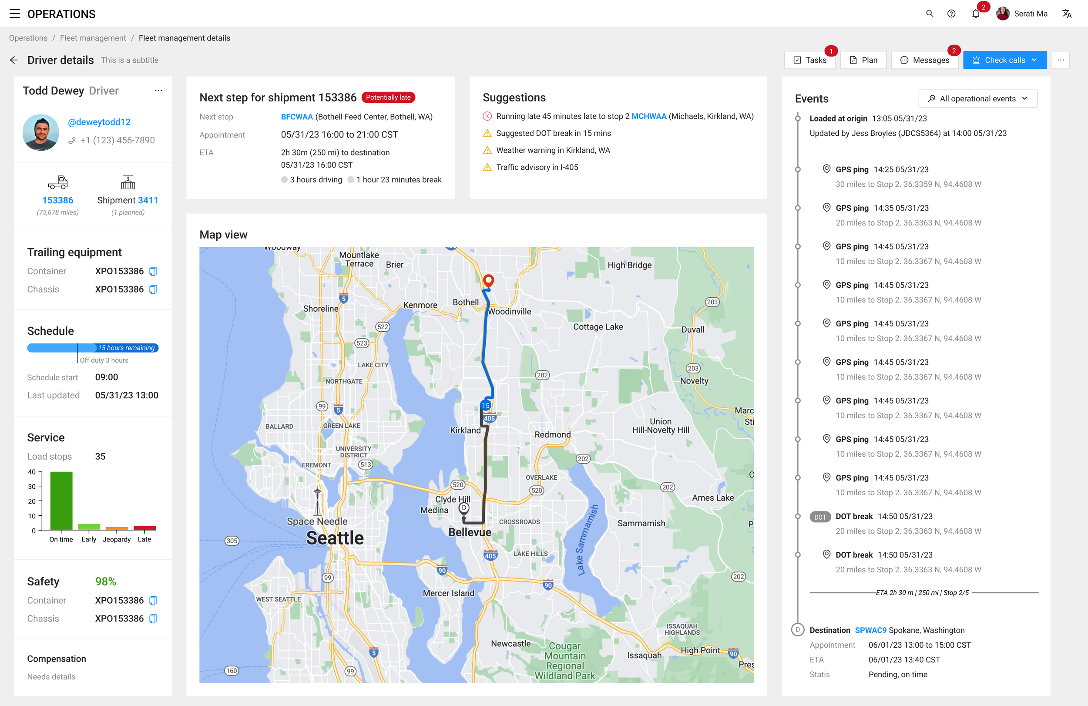Open the hamburger navigation menu
The height and width of the screenshot is (706, 1088).
(15, 14)
